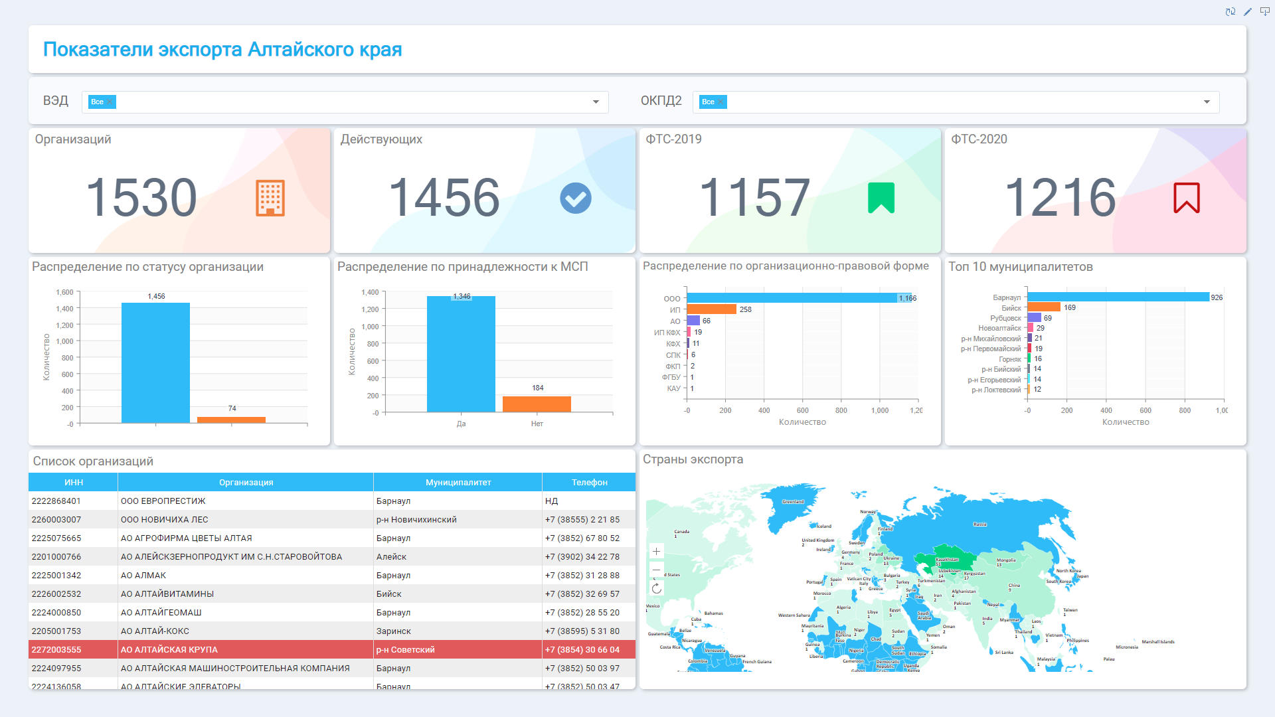The height and width of the screenshot is (717, 1275).
Task: Reset the export countries map view
Action: click(x=656, y=588)
